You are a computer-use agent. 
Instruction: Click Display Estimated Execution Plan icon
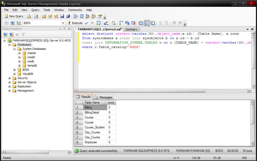[99, 23]
